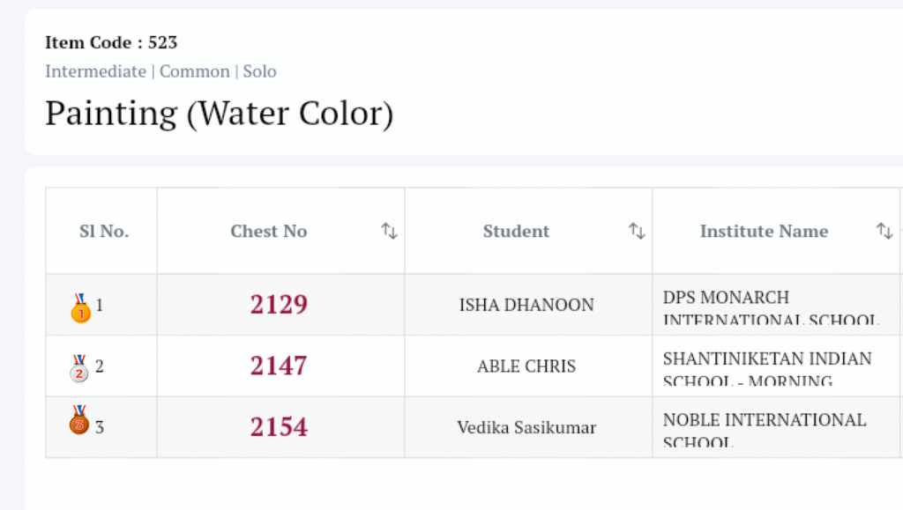This screenshot has width=903, height=510.
Task: Click the Student column header
Action: 516,231
